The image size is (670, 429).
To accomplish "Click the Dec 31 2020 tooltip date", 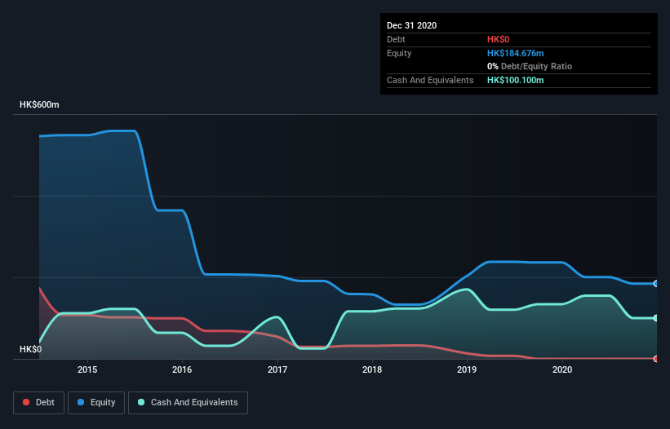I will point(411,25).
